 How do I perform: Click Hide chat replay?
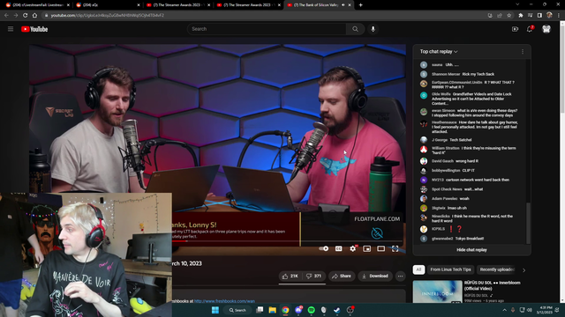coord(471,250)
